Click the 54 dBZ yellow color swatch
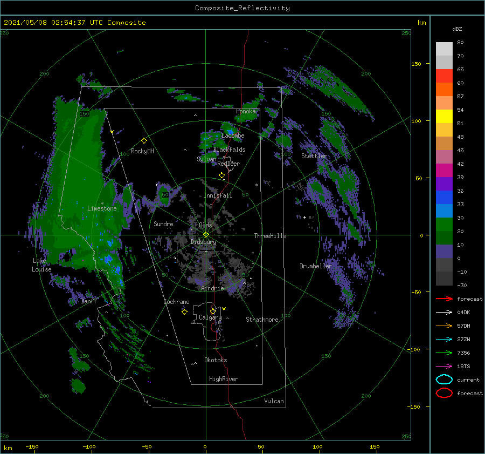This screenshot has height=454, width=485. [444, 116]
